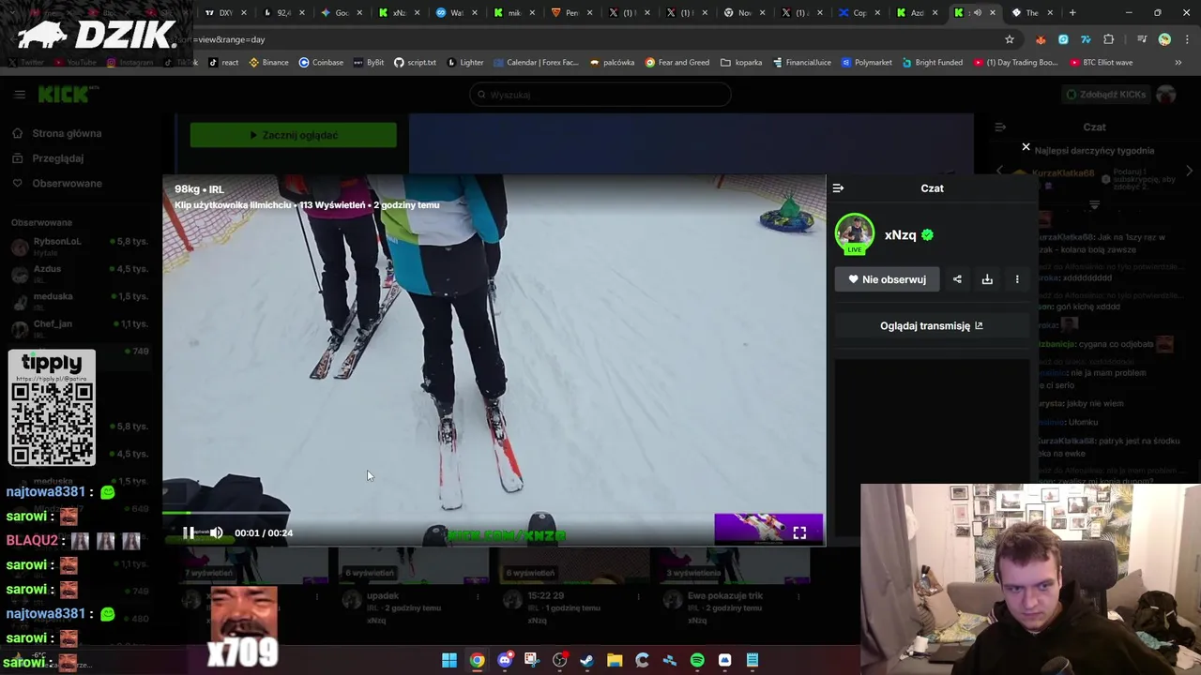Open the Oglądaj transmisję link
The height and width of the screenshot is (675, 1201).
point(932,325)
